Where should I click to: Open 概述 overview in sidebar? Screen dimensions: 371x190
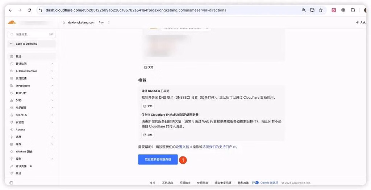pyautogui.click(x=32, y=56)
